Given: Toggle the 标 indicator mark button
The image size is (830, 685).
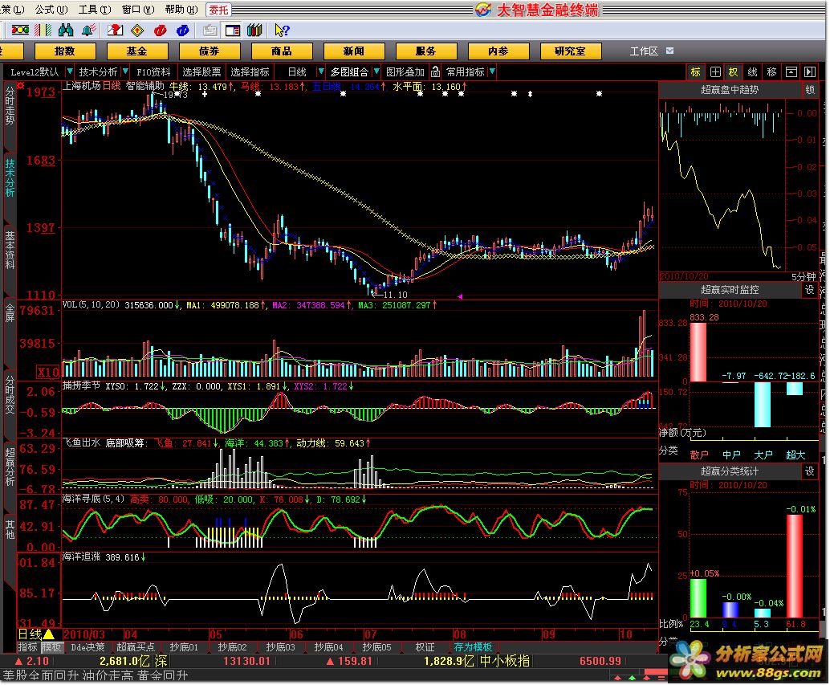Looking at the screenshot, I should click(696, 72).
